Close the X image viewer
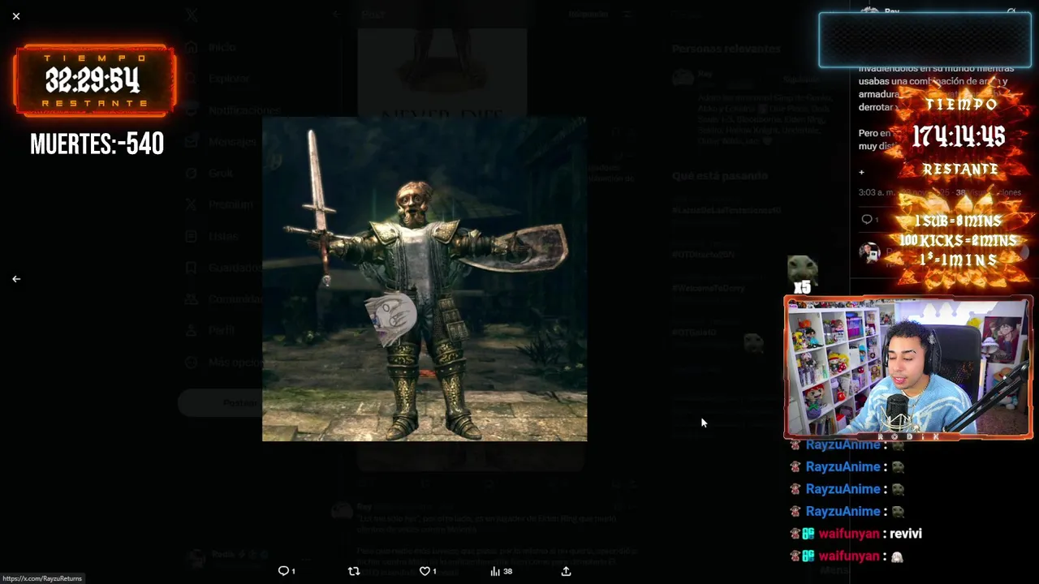1039x584 pixels. [x=16, y=16]
